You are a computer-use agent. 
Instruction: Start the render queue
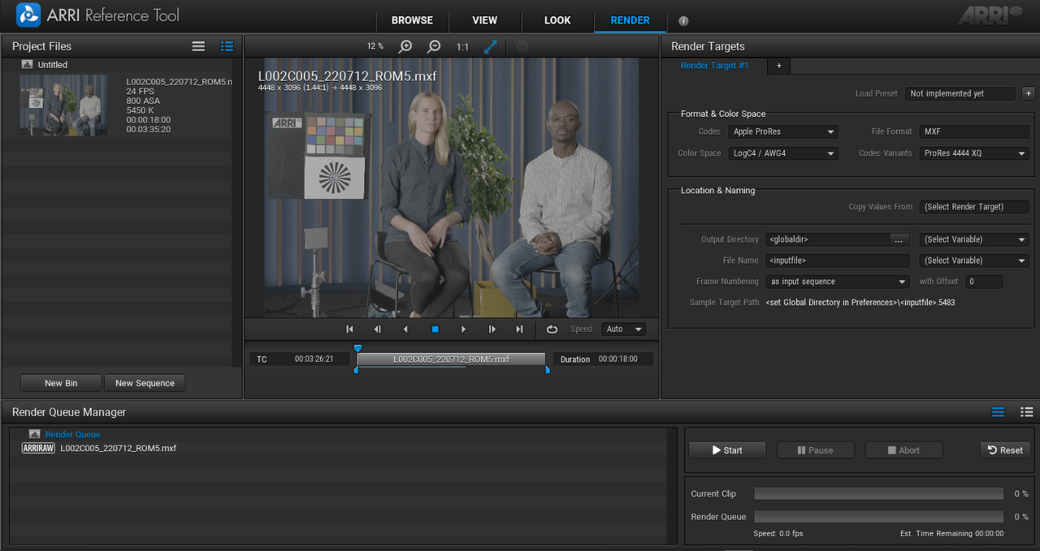727,450
